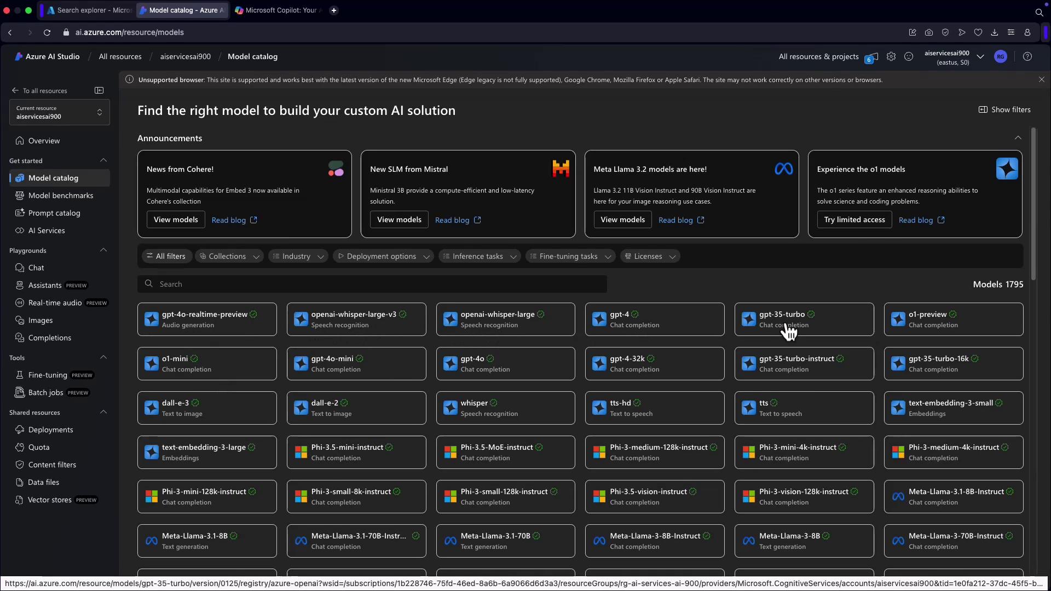Collapse the Playgrounds sidebar group
The height and width of the screenshot is (591, 1051).
[103, 250]
